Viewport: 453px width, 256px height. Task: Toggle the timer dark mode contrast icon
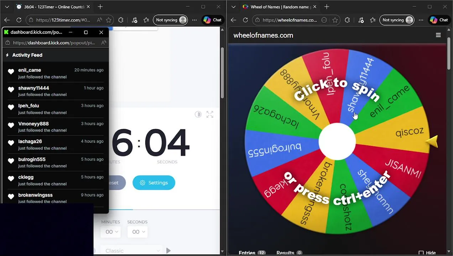[198, 114]
